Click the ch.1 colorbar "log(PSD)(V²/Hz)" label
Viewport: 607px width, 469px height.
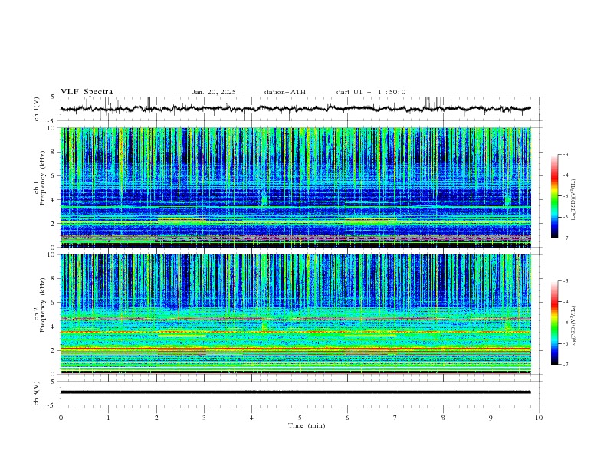click(574, 200)
